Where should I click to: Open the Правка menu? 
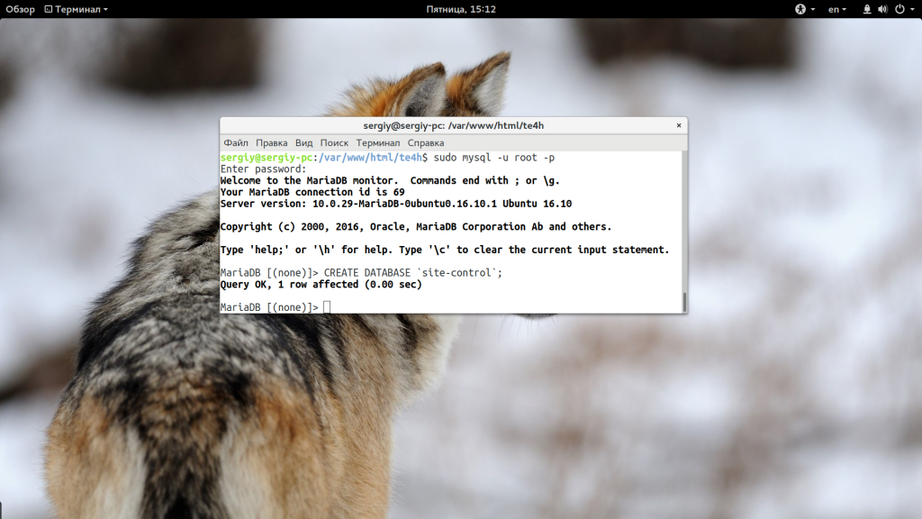click(271, 142)
